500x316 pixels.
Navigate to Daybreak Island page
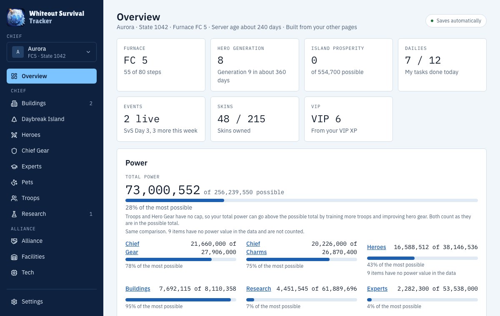[x=52, y=119]
